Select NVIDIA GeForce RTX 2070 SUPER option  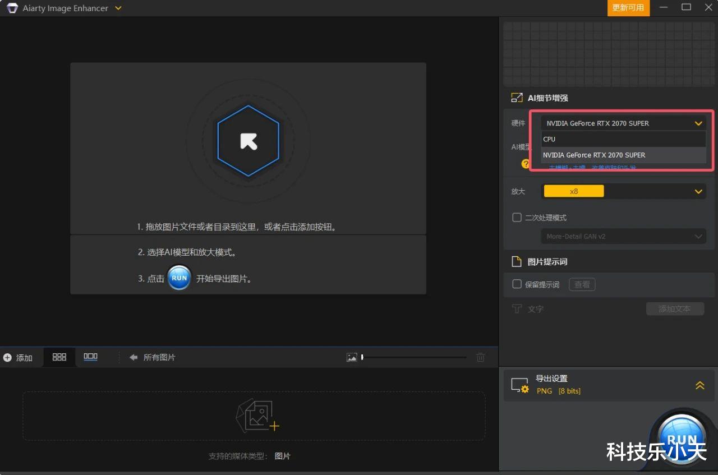click(623, 155)
